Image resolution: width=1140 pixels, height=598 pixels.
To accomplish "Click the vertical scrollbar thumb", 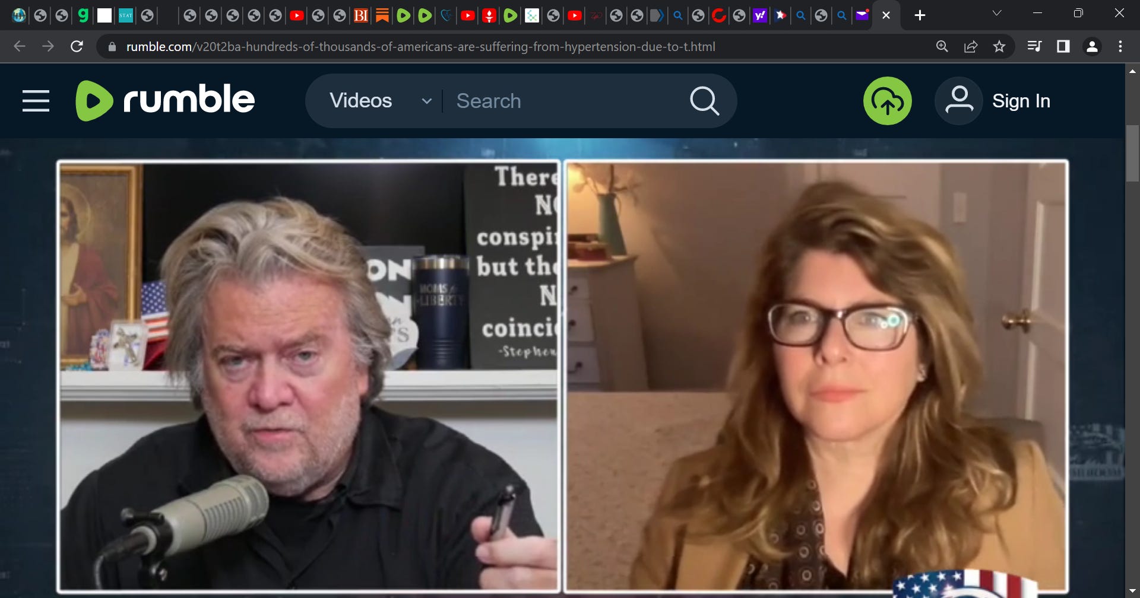I will [x=1132, y=153].
